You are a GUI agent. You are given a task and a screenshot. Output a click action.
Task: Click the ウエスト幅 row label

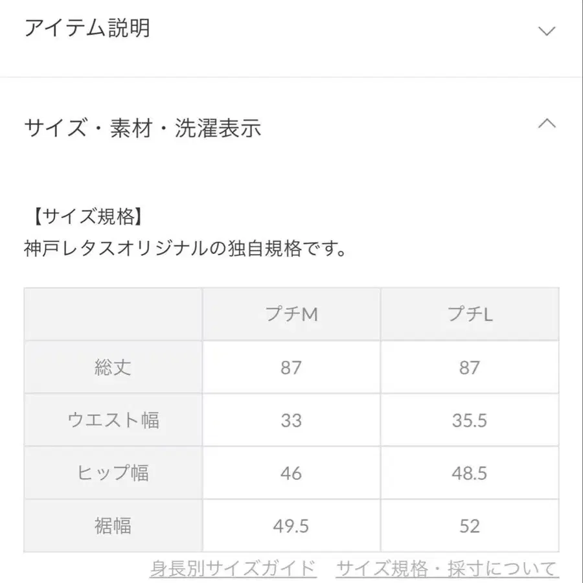(x=113, y=420)
